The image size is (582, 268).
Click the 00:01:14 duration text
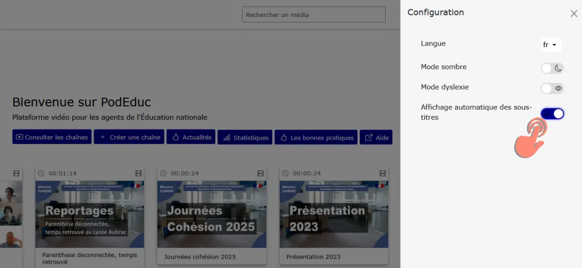pos(62,173)
